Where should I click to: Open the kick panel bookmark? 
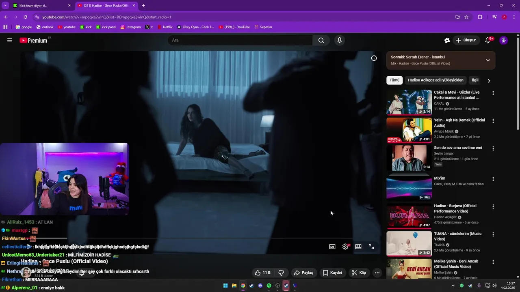click(x=106, y=27)
